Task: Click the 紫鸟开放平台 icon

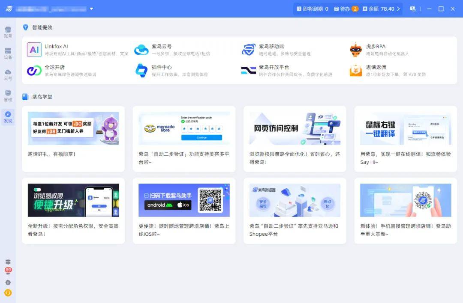Action: tap(248, 71)
